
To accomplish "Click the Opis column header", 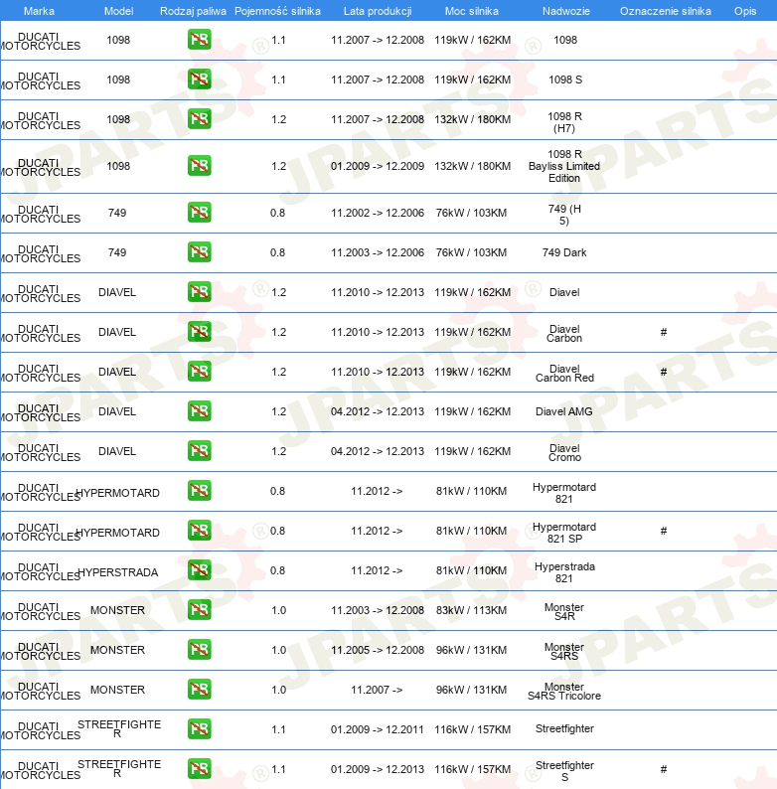I will click(x=745, y=11).
